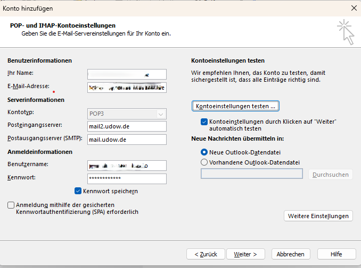
Task: Focus the E-Mail-Adresse input field
Action: [127, 88]
